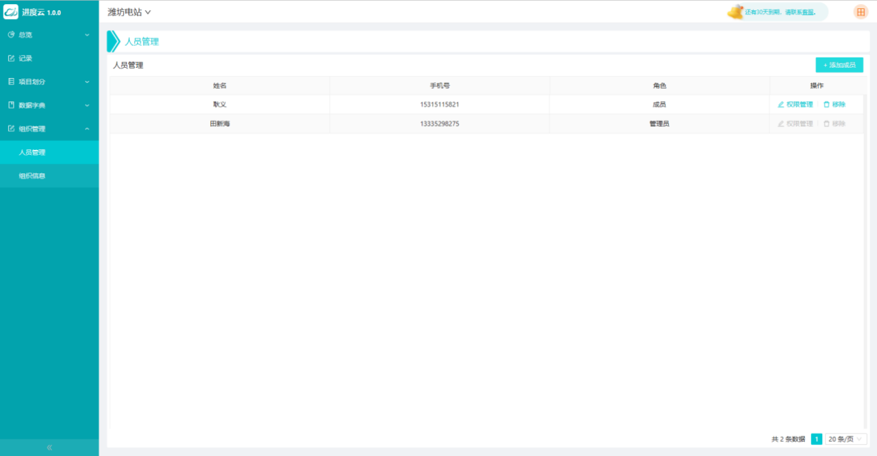Expand the 项目划分 submenu arrow
This screenshot has height=456, width=877.
(x=87, y=81)
